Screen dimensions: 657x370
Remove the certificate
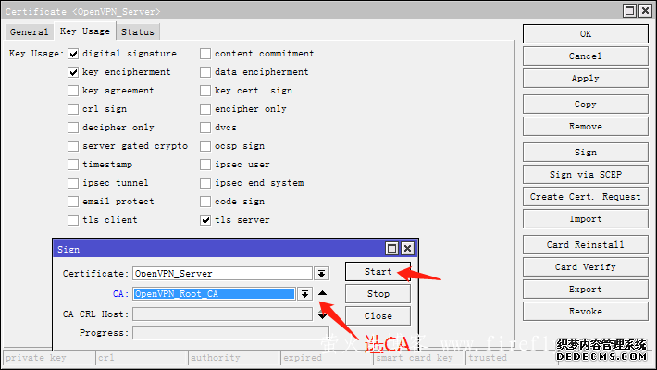[x=586, y=127]
